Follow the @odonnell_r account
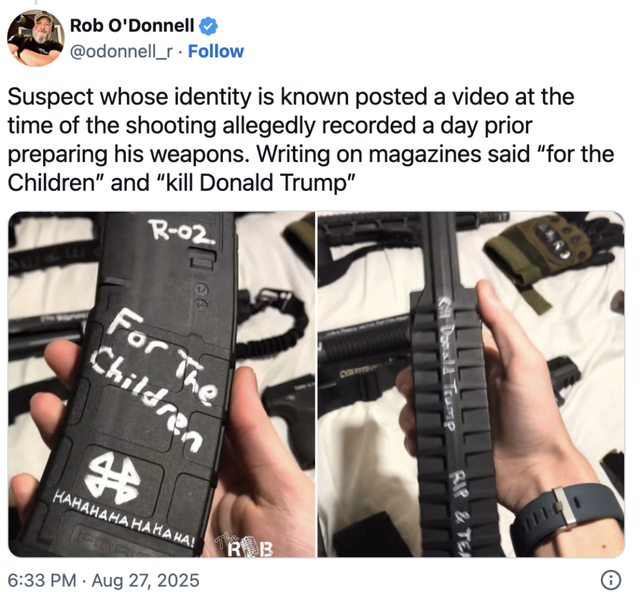 216,52
